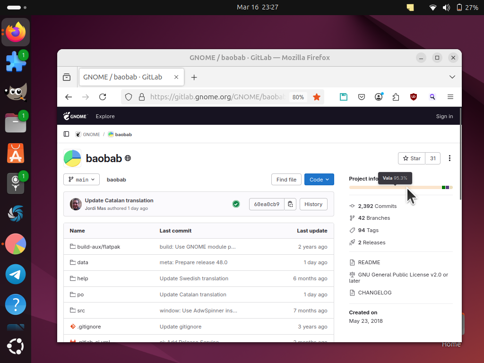
Task: Click the green language bar segment
Action: click(x=443, y=187)
